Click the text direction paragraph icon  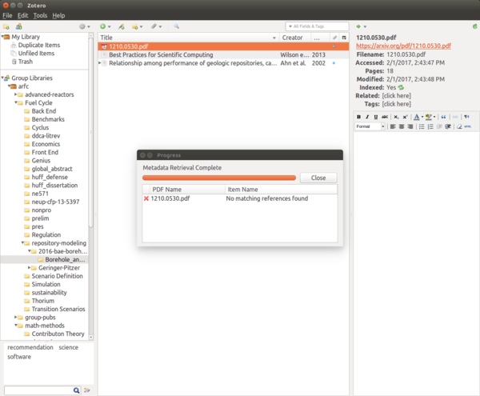pos(466,117)
